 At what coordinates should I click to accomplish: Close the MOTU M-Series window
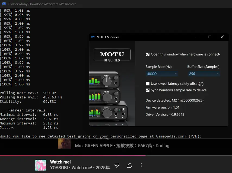[222, 37]
